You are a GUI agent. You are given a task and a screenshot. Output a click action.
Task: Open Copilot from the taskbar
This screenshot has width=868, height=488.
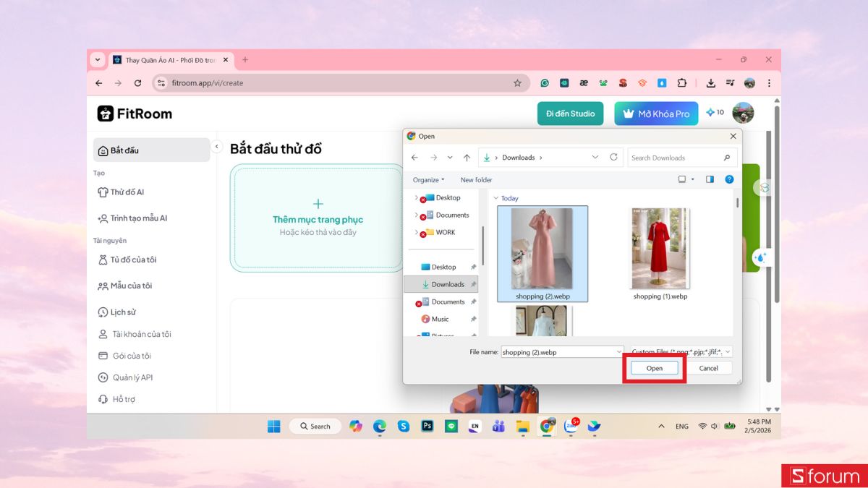(x=355, y=427)
